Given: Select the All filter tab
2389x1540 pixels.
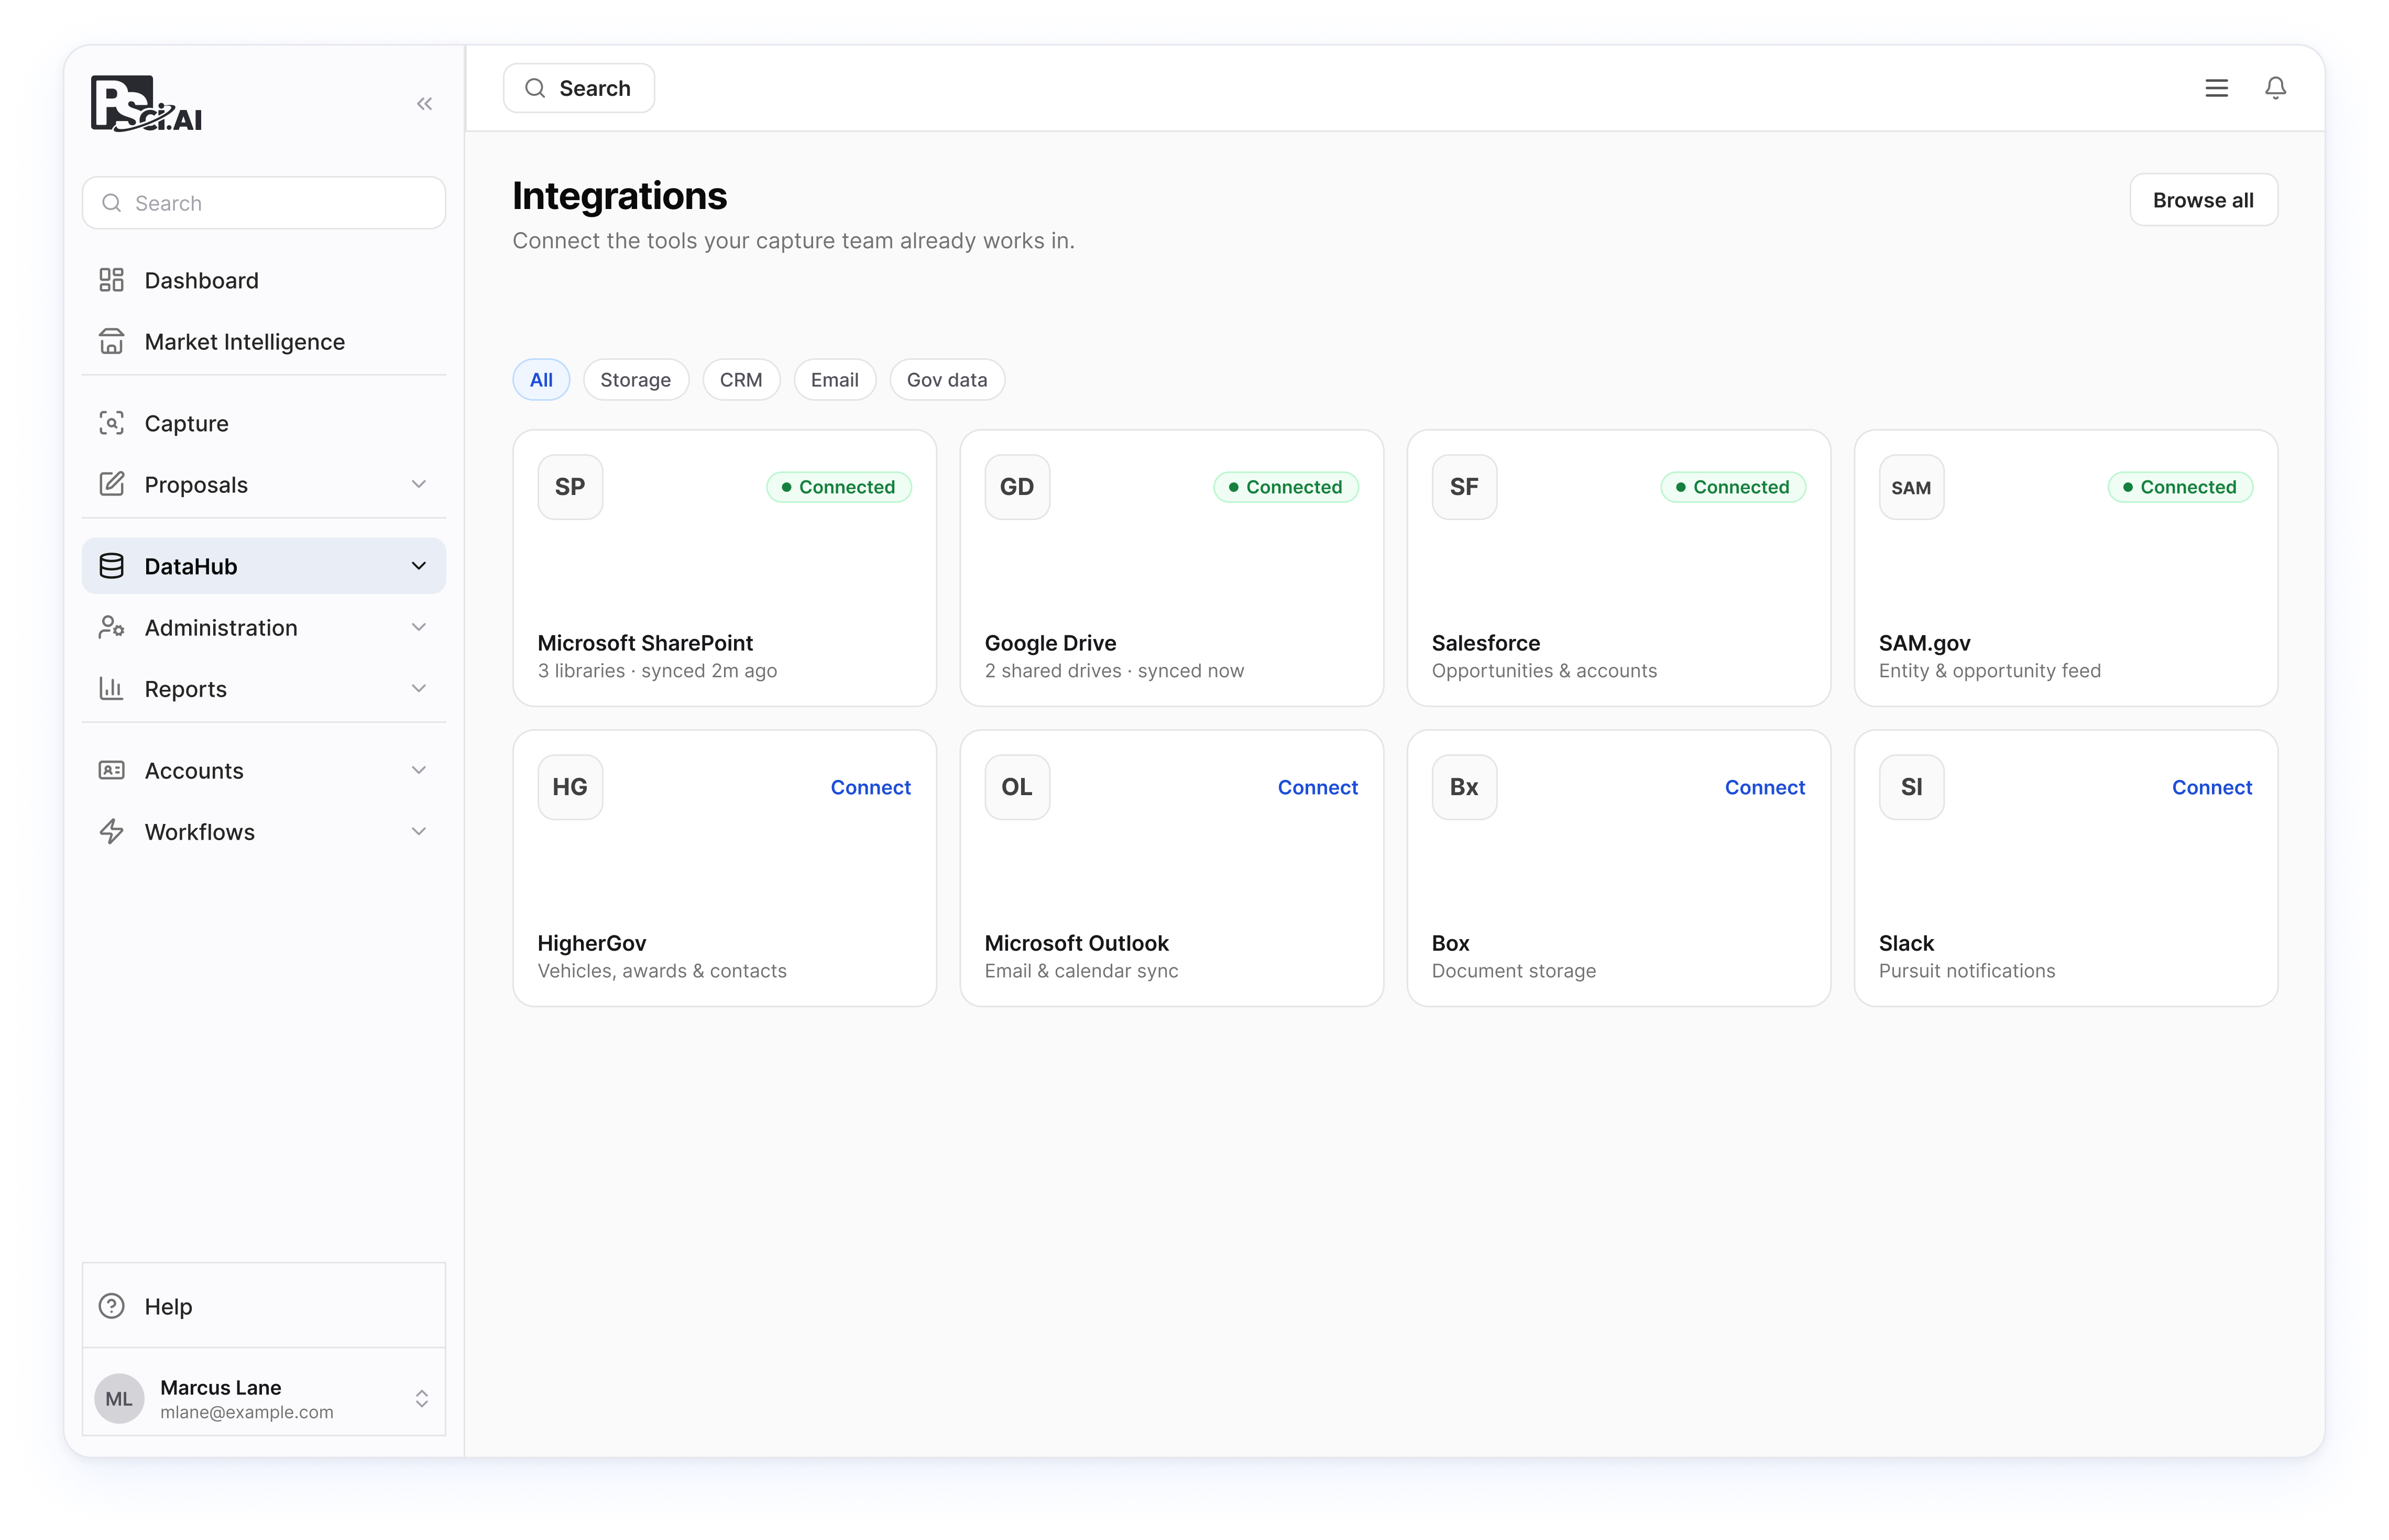Looking at the screenshot, I should click(541, 380).
